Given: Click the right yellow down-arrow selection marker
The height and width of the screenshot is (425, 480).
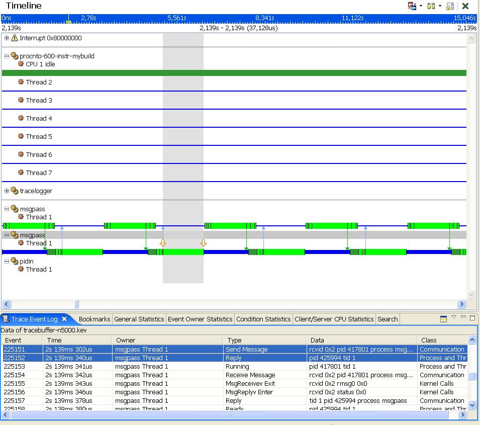Looking at the screenshot, I should tap(204, 243).
